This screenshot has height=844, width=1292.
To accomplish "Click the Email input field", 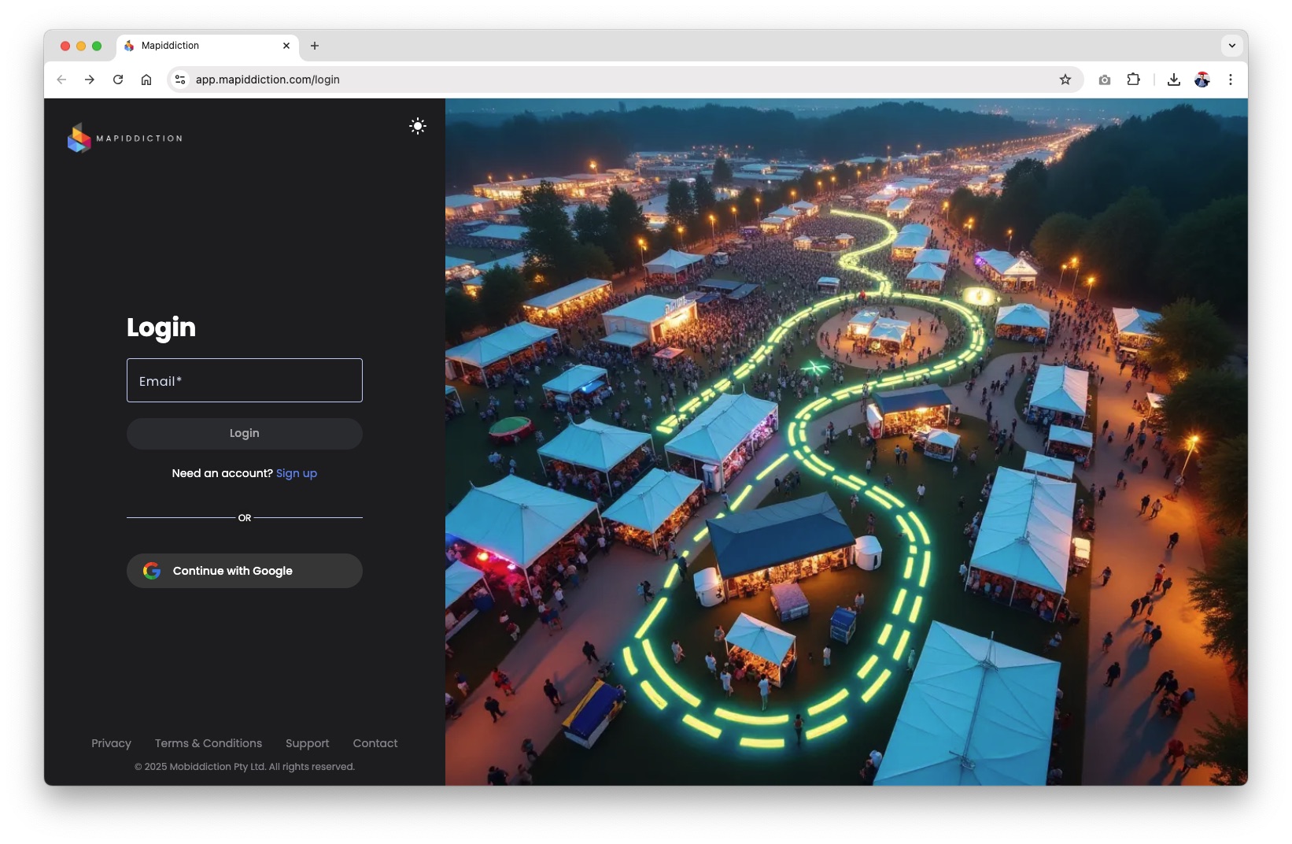I will (x=245, y=380).
